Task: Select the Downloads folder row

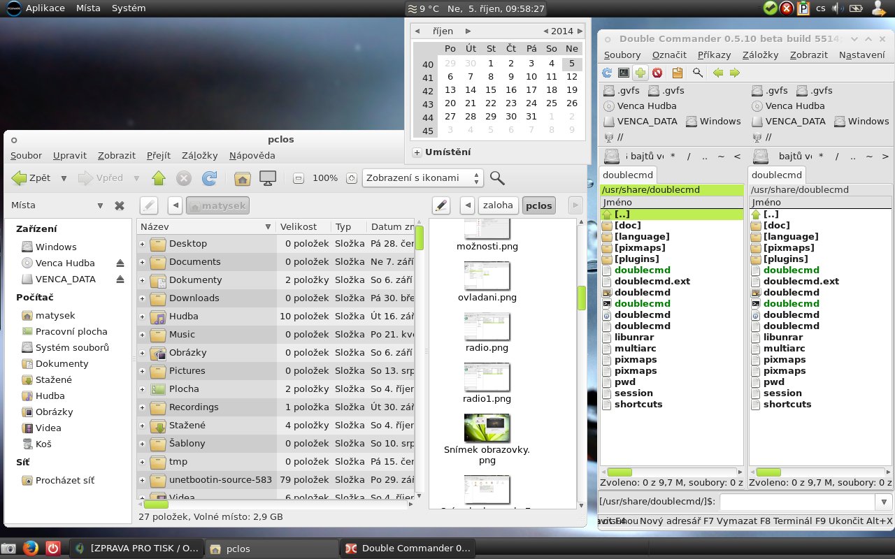Action: [x=276, y=298]
